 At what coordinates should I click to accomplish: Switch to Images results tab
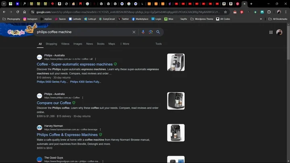[x=78, y=44]
